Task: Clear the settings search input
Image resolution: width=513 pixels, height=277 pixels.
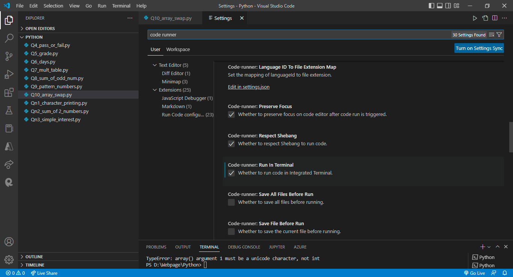Action: coord(492,35)
